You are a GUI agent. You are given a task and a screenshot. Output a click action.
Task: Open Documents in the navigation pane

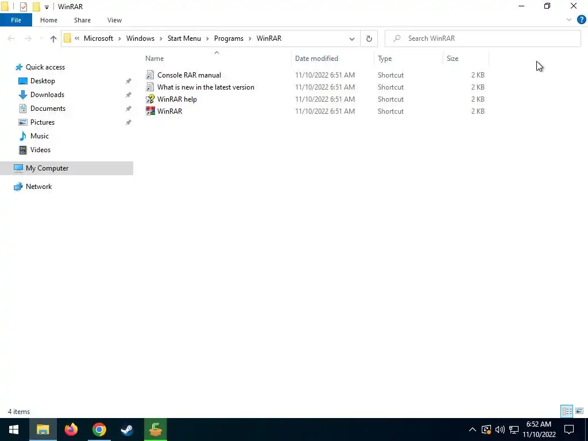coord(48,109)
